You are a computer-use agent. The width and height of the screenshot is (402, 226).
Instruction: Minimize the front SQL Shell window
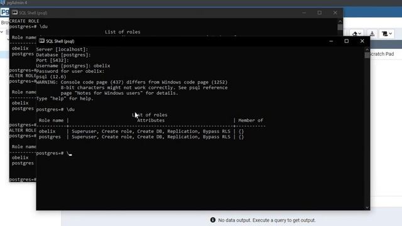coord(331,41)
